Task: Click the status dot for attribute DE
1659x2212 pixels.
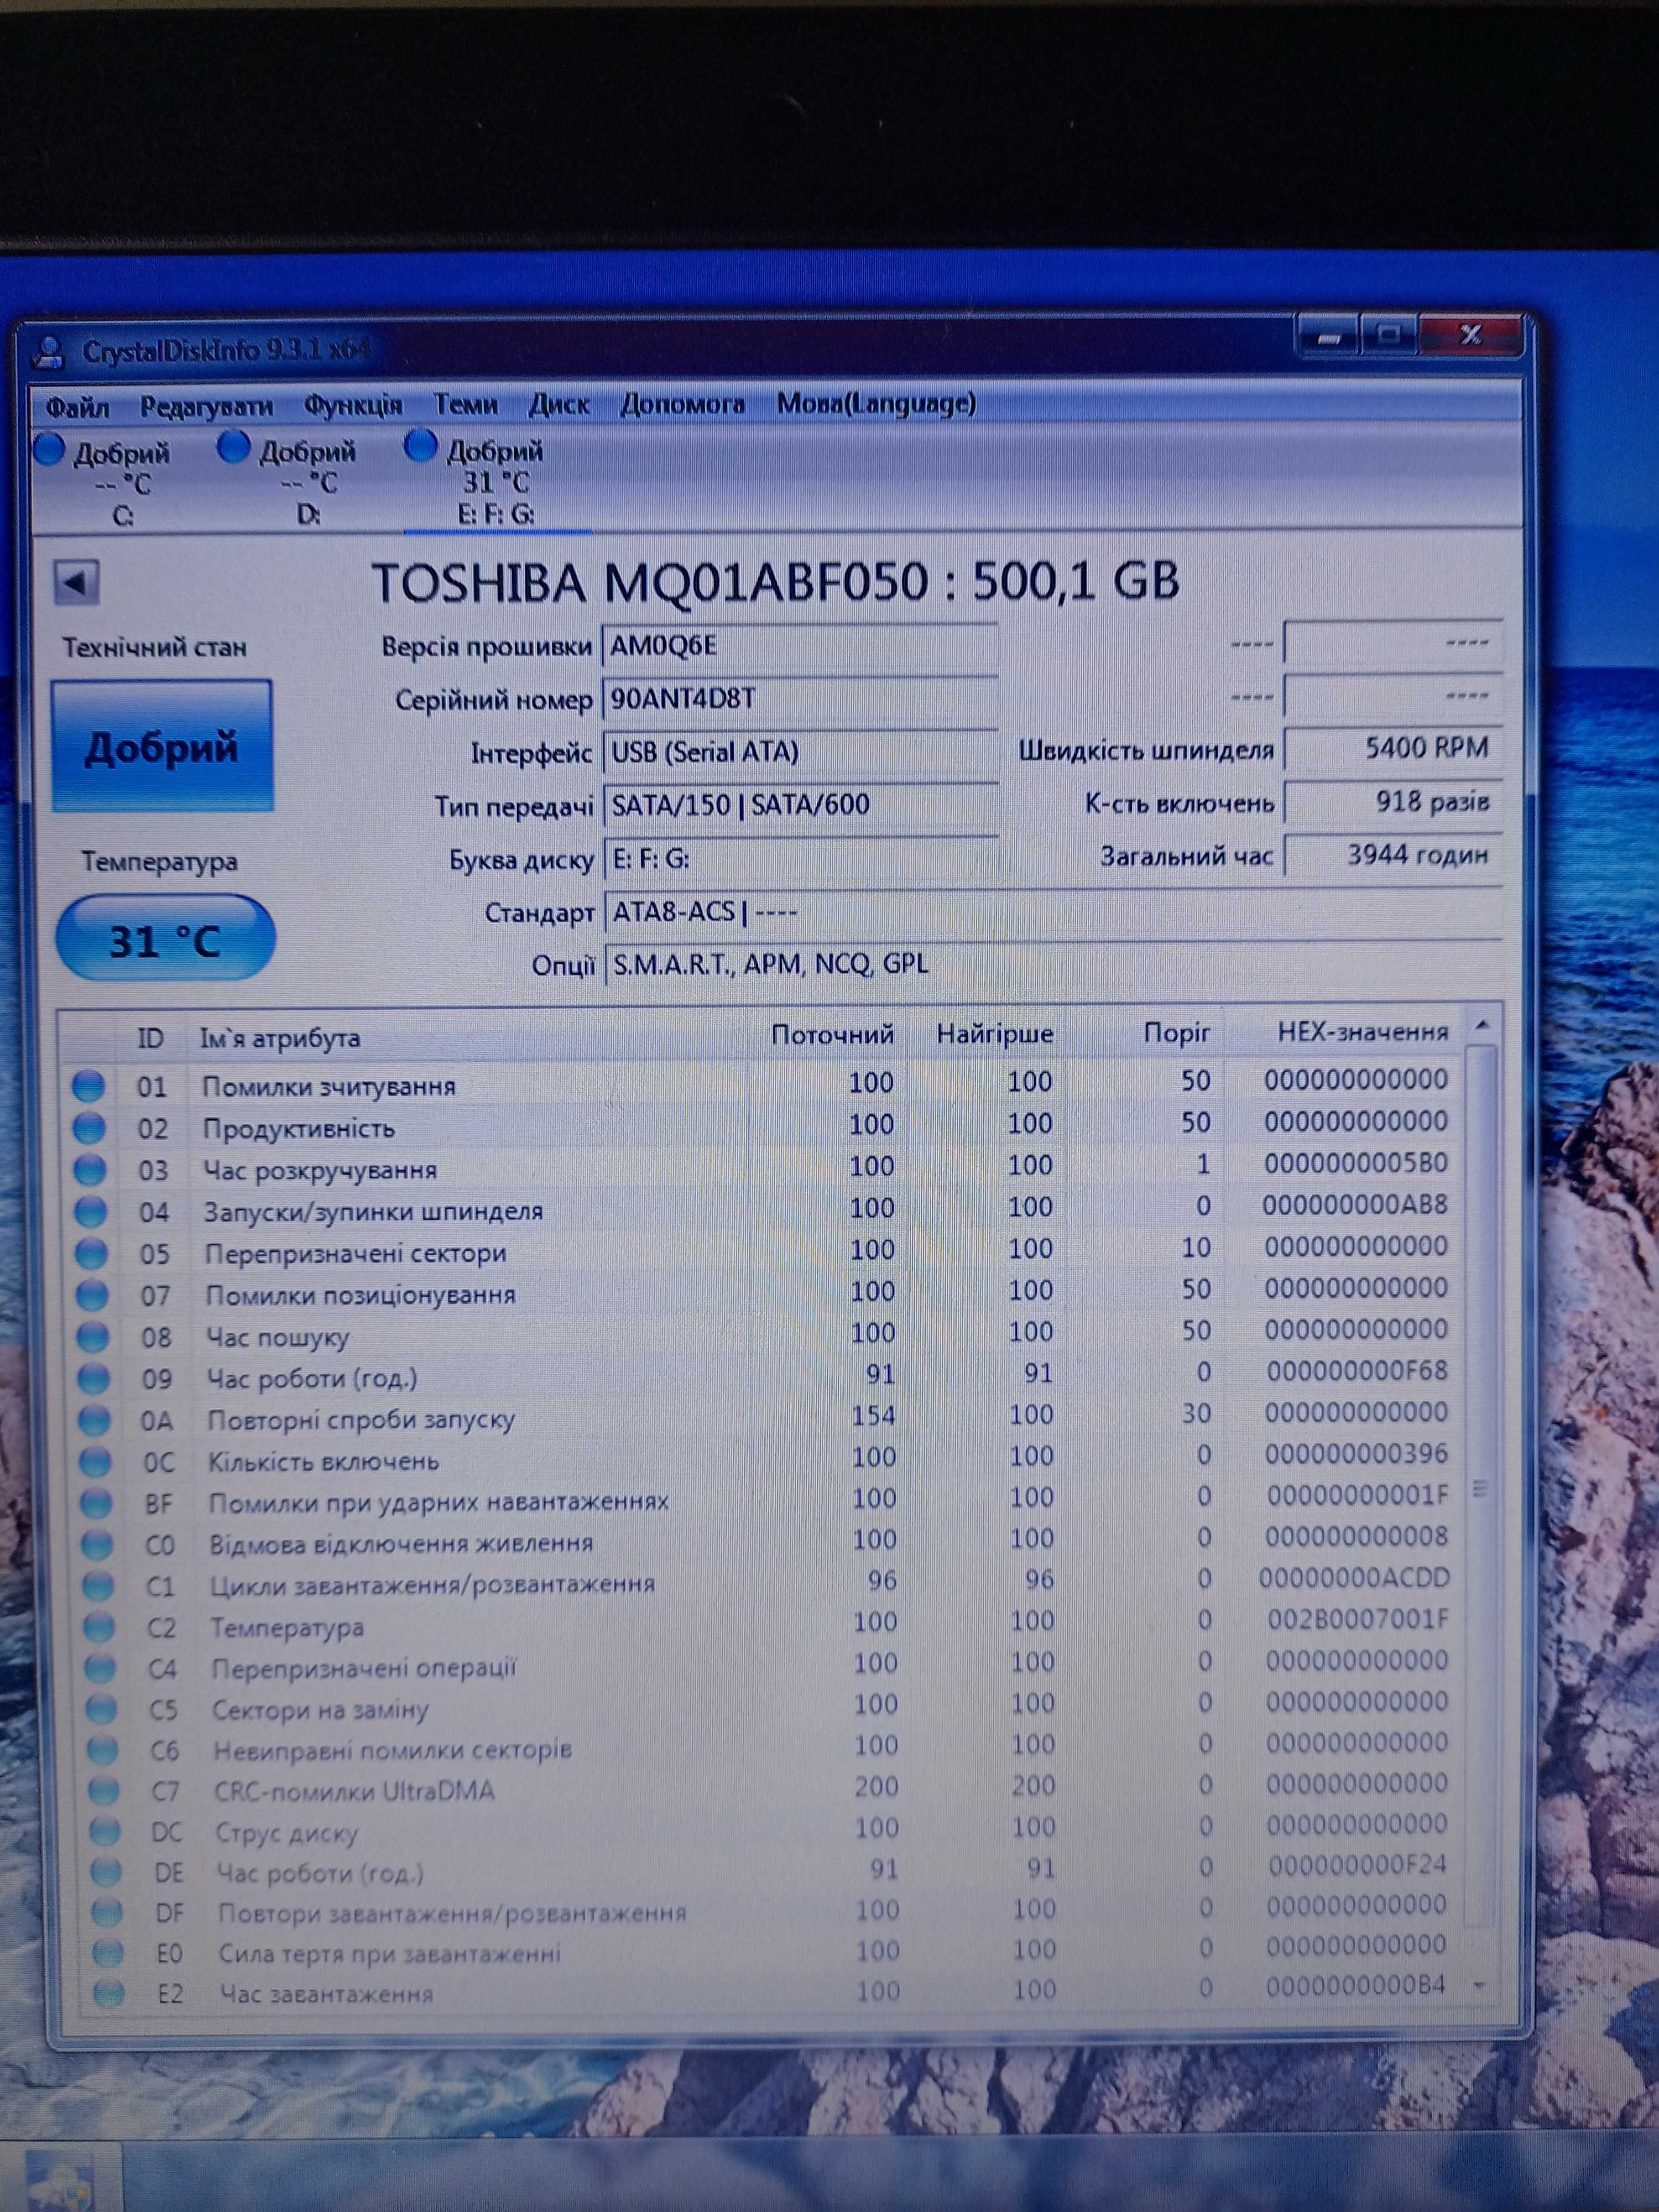Action: tap(105, 1872)
